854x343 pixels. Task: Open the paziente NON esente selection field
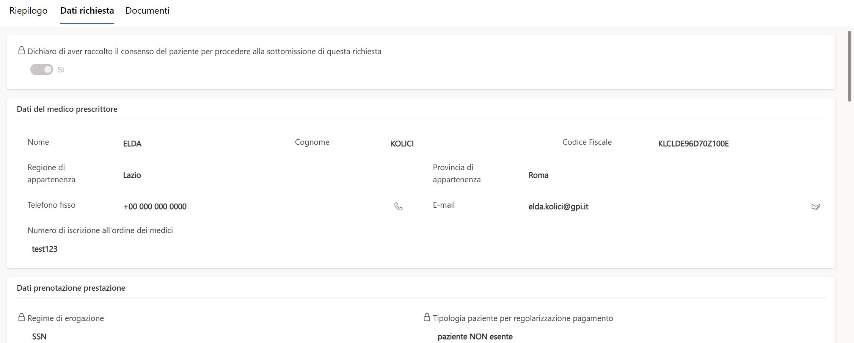475,337
